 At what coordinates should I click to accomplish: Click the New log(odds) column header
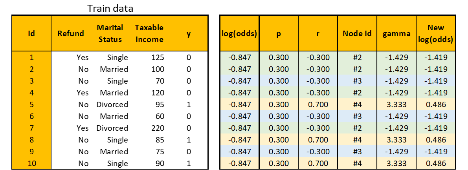click(436, 33)
